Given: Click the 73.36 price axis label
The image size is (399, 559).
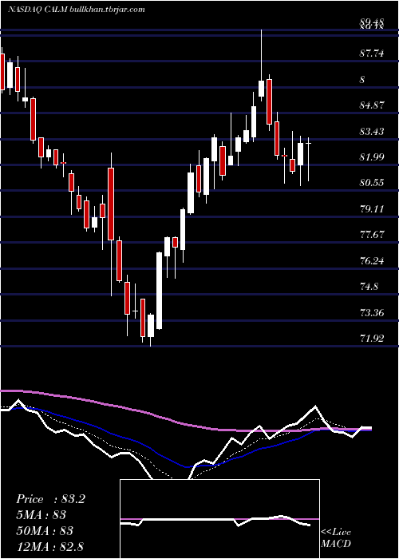Looking at the screenshot, I should pos(372,313).
